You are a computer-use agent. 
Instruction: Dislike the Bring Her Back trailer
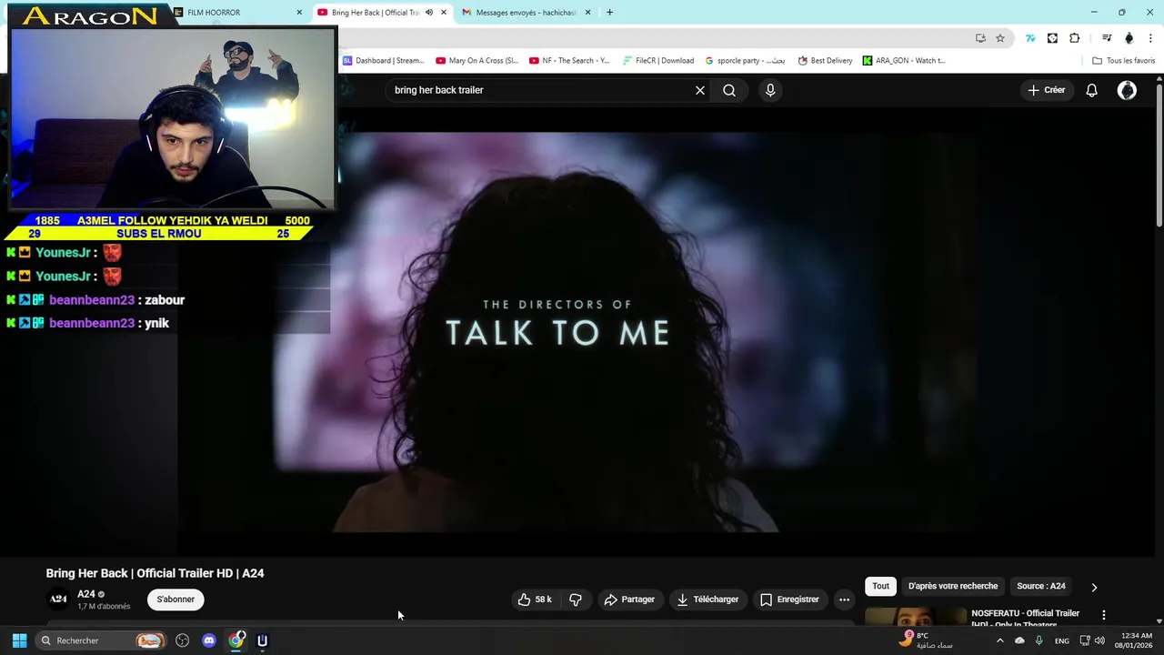point(576,600)
